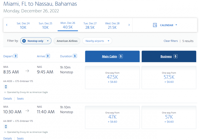This screenshot has width=199, height=140.
Task: Switch to Sat, Dec 24 date tab
Action: pyautogui.click(x=23, y=25)
